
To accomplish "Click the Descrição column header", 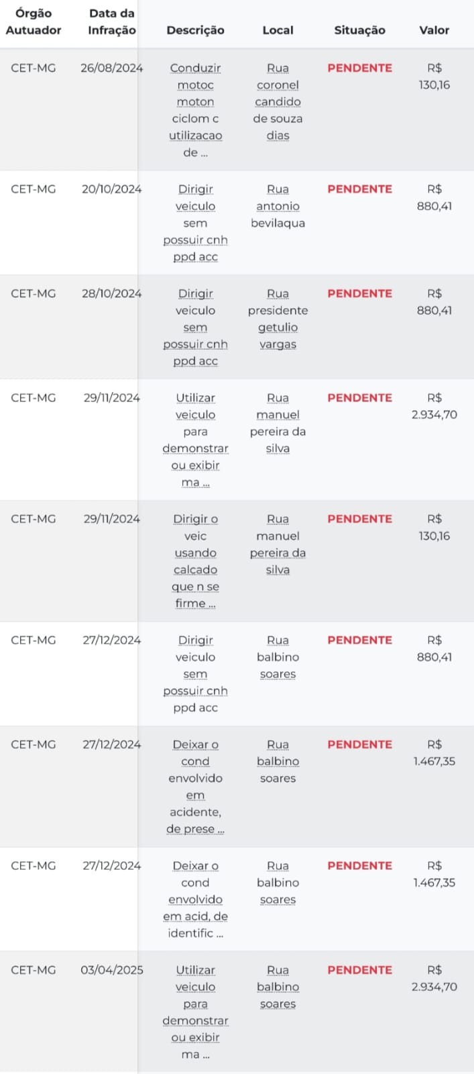I will 195,30.
